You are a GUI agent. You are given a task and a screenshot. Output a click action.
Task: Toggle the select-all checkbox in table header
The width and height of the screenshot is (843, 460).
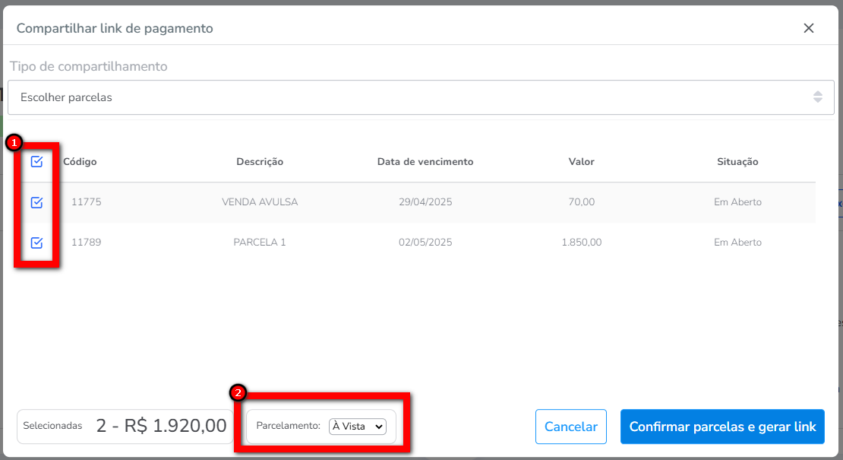click(36, 162)
